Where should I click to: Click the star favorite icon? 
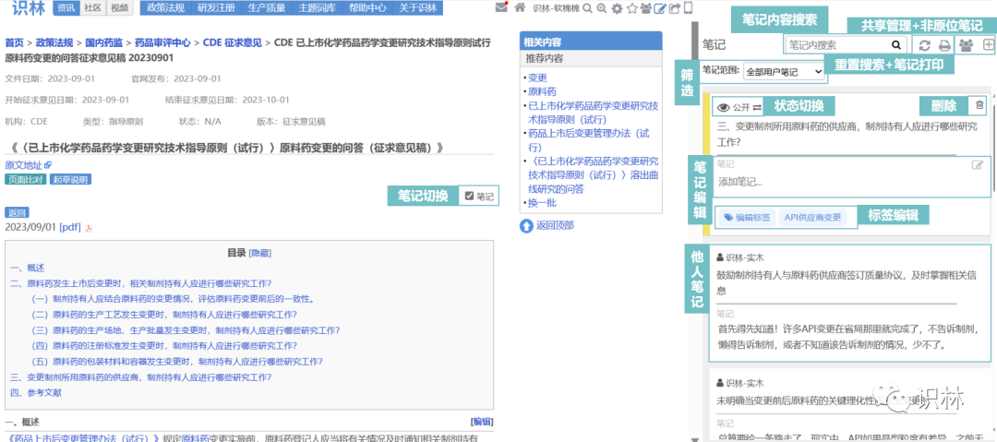coord(632,8)
